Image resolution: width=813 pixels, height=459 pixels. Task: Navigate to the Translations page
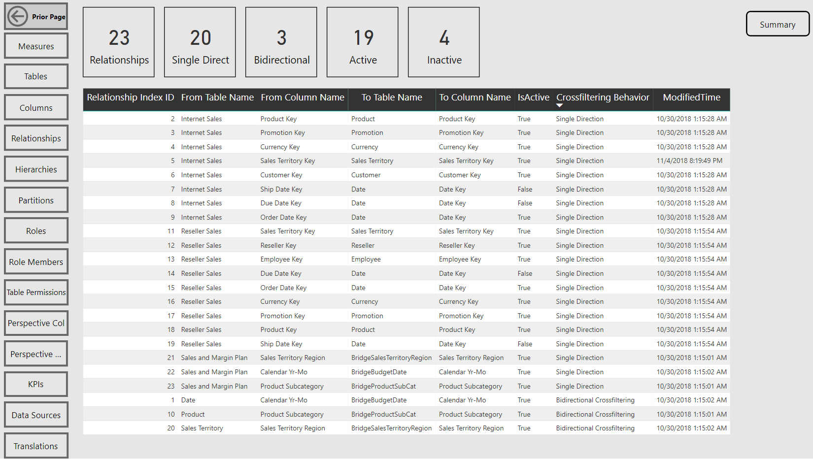(36, 446)
